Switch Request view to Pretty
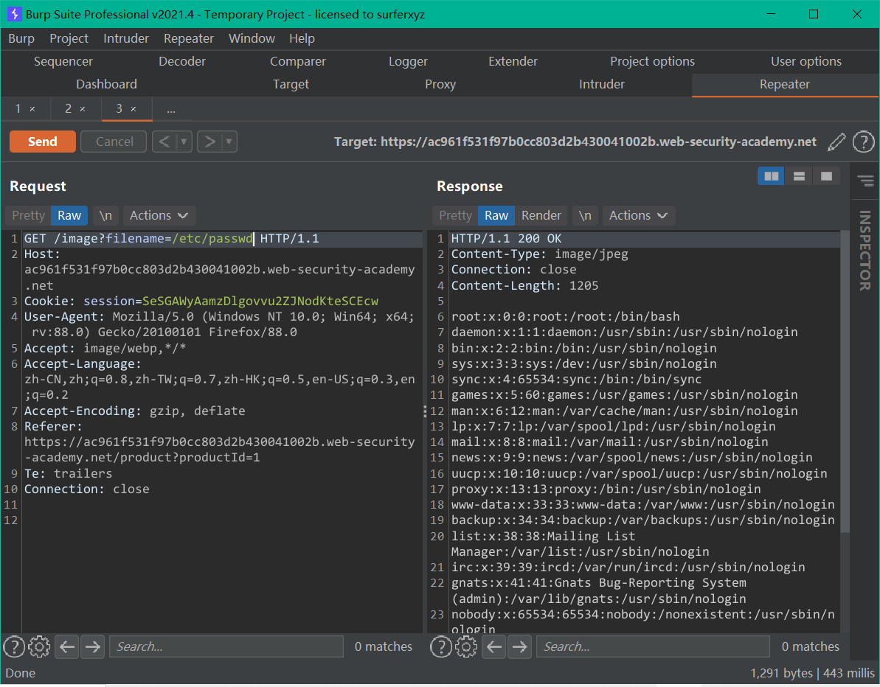 28,215
